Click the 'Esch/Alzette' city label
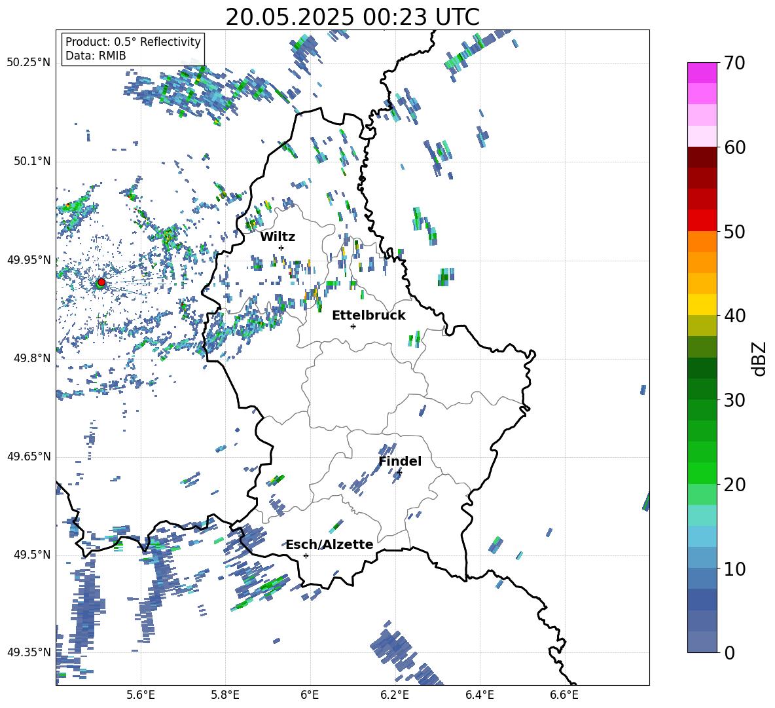The image size is (775, 708). click(330, 544)
